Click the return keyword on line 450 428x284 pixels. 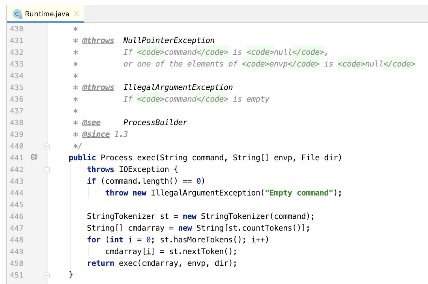(100, 263)
